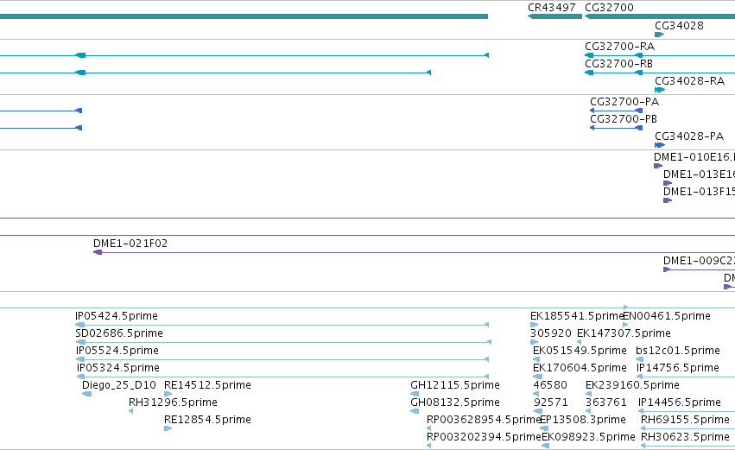
Task: Select the CG34028-RA transcript label
Action: click(x=689, y=81)
